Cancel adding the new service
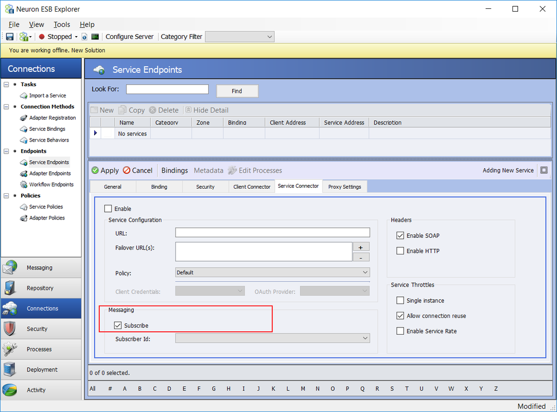This screenshot has width=557, height=412. pos(138,170)
